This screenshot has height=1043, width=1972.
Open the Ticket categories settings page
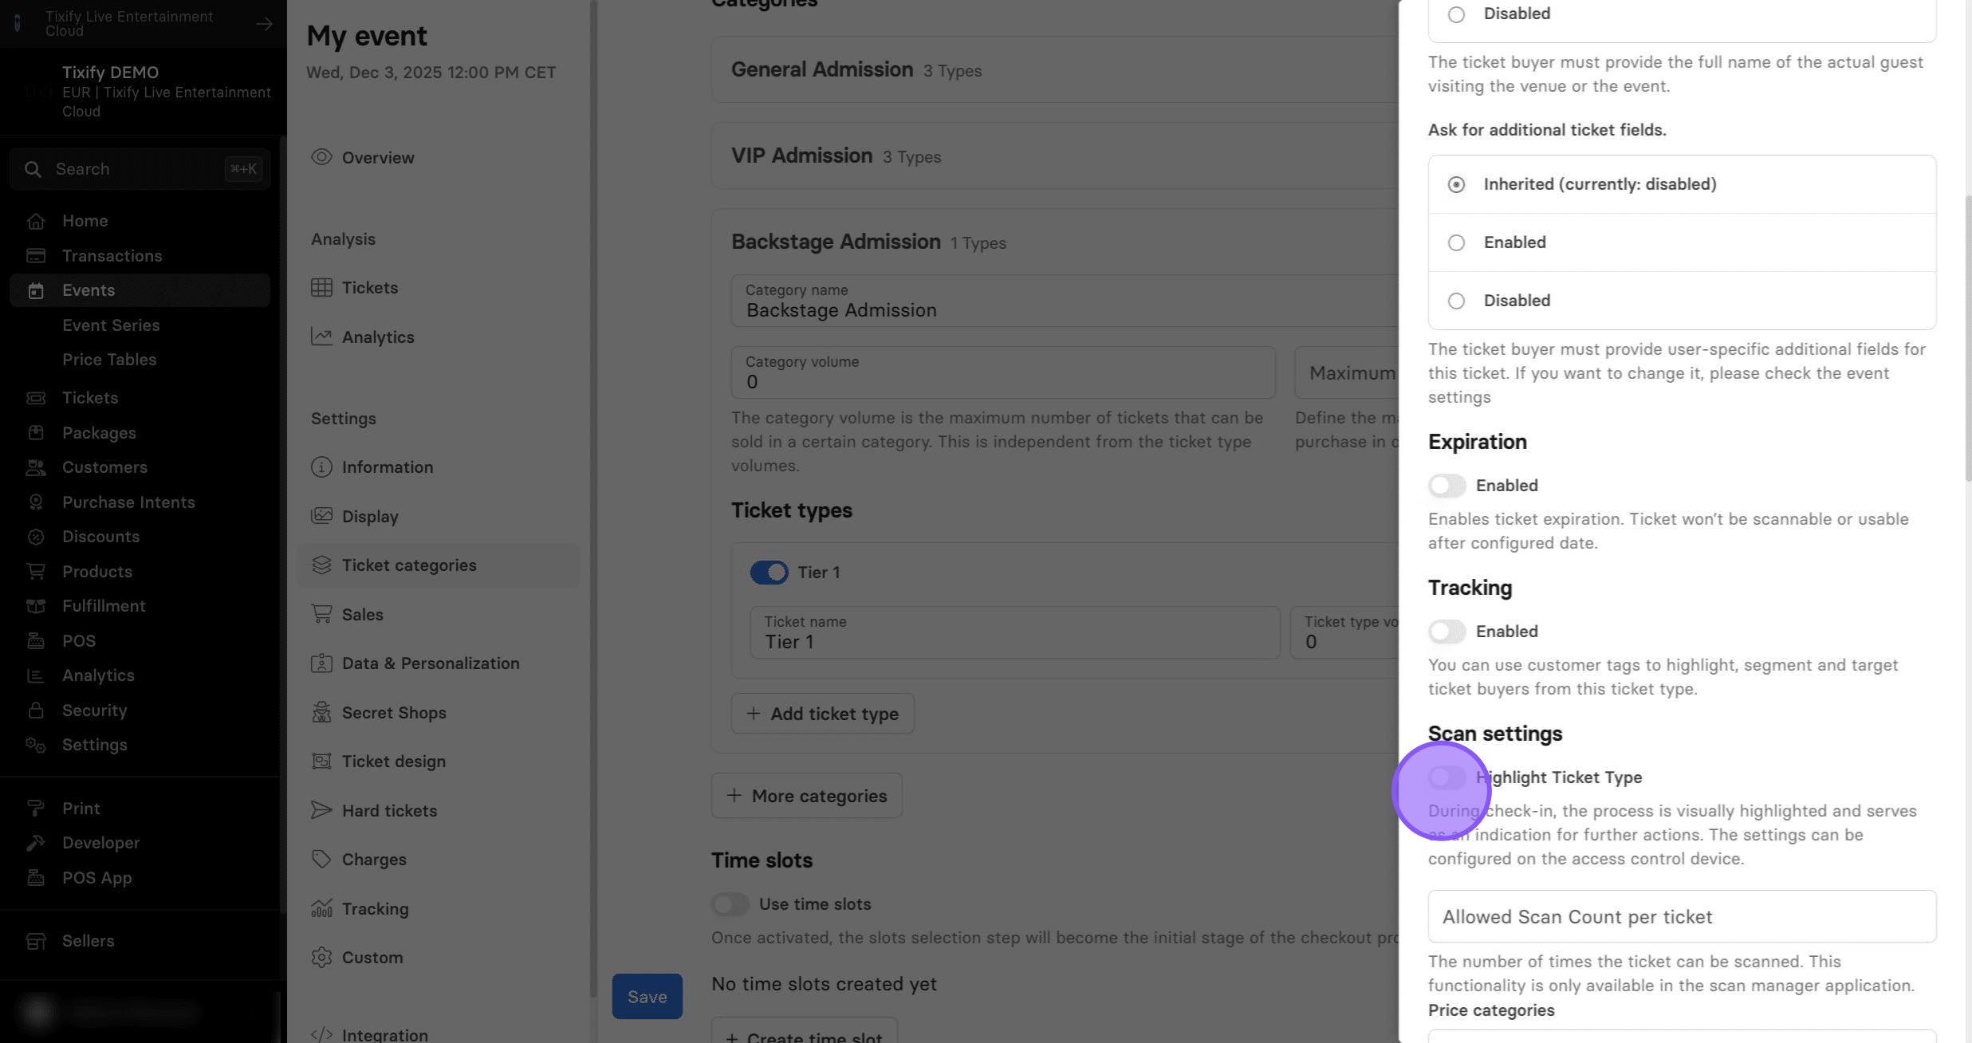coord(438,565)
